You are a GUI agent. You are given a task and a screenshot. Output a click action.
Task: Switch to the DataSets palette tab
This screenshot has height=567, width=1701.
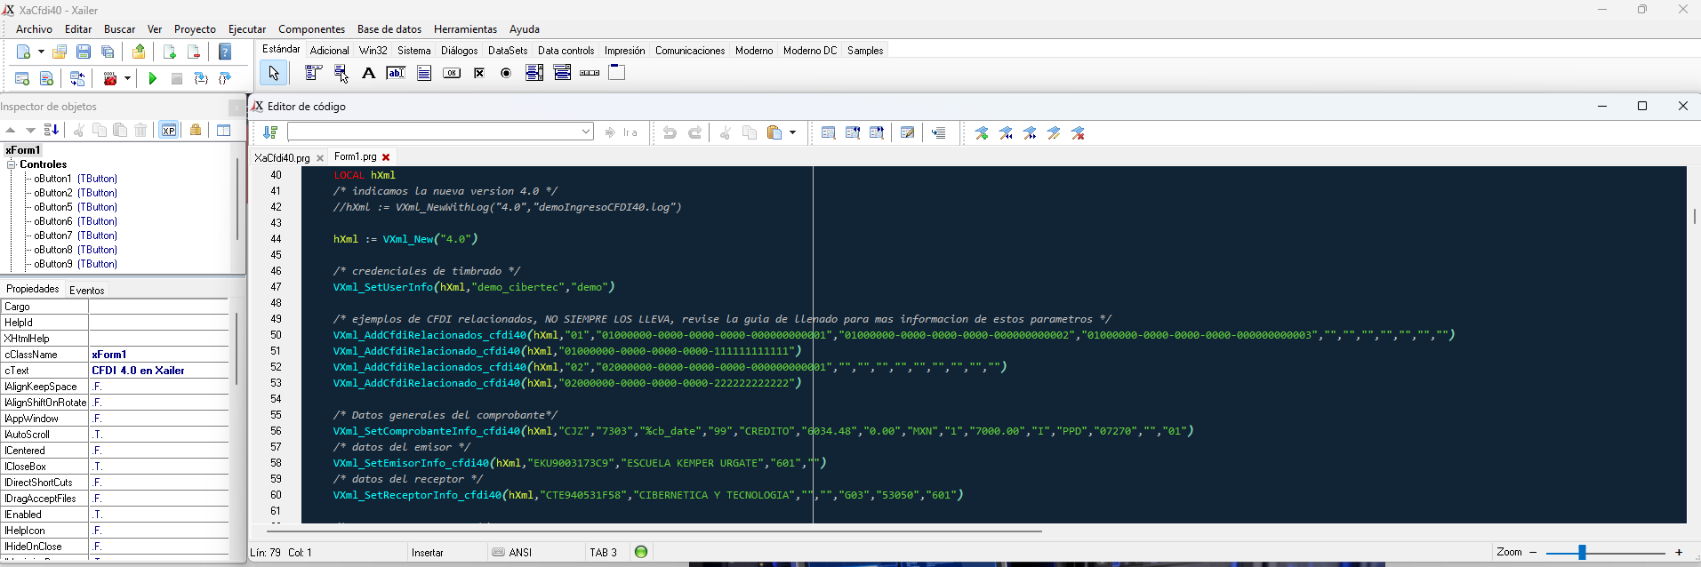click(508, 51)
